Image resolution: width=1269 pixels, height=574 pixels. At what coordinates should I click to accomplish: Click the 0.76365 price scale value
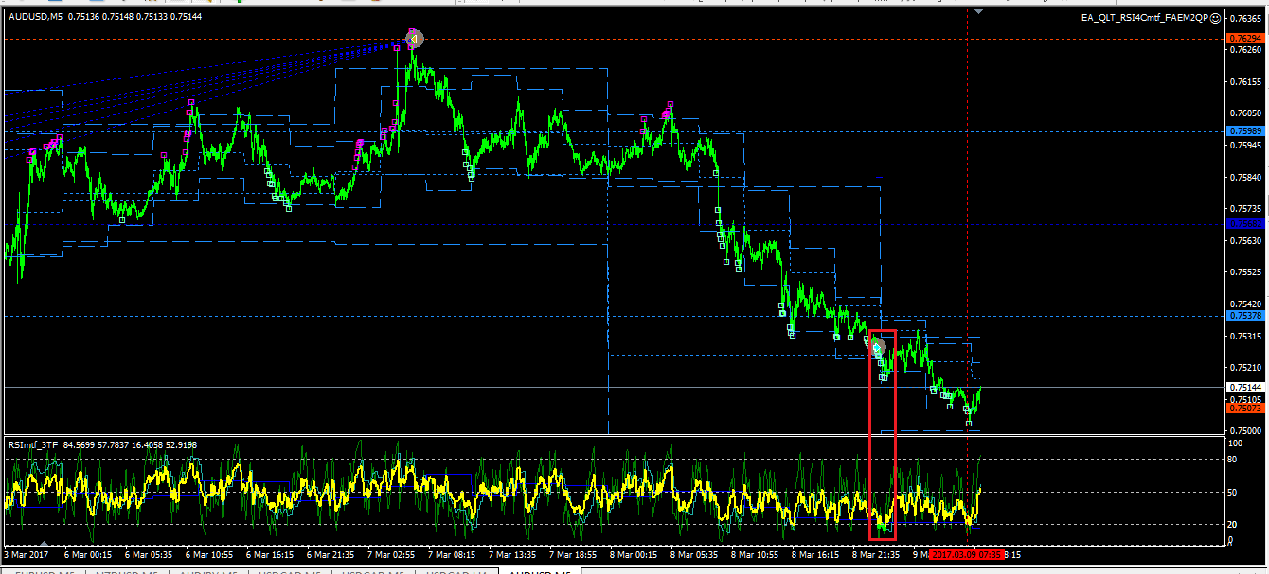(x=1244, y=18)
